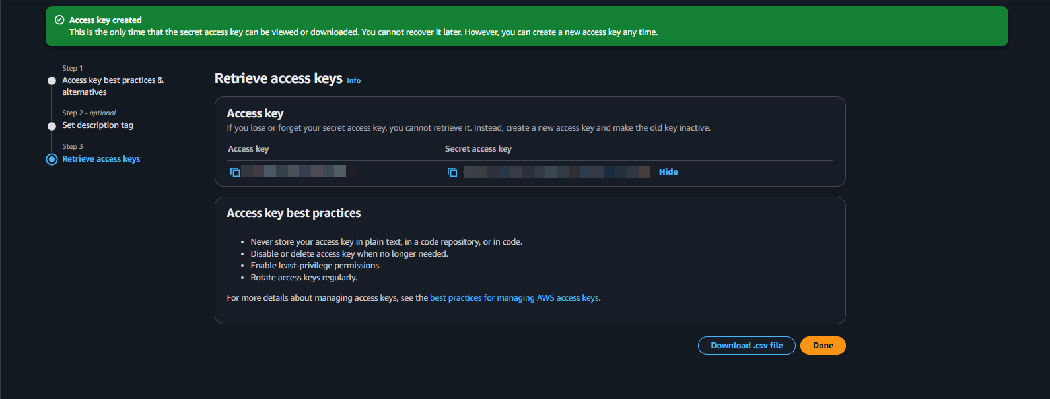Click the copy icon beside the Access key column
The width and height of the screenshot is (1050, 399).
pyautogui.click(x=234, y=171)
